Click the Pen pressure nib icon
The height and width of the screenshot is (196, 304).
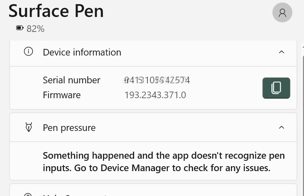(x=29, y=127)
